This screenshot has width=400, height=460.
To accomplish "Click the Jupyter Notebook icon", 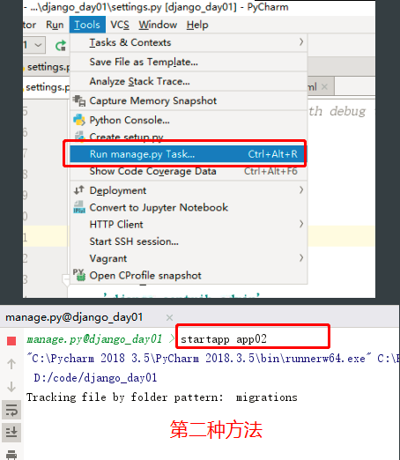I will (x=79, y=207).
